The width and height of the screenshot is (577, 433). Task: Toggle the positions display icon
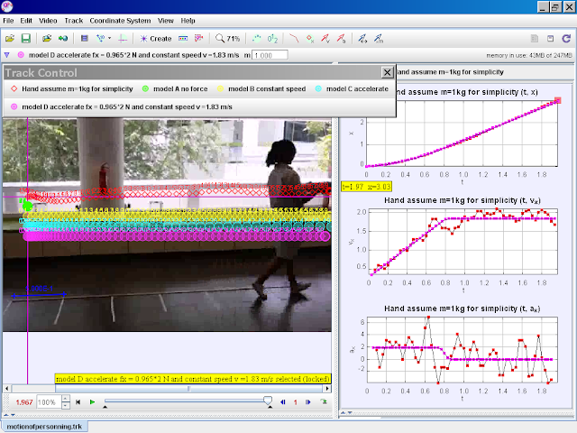[x=310, y=38]
